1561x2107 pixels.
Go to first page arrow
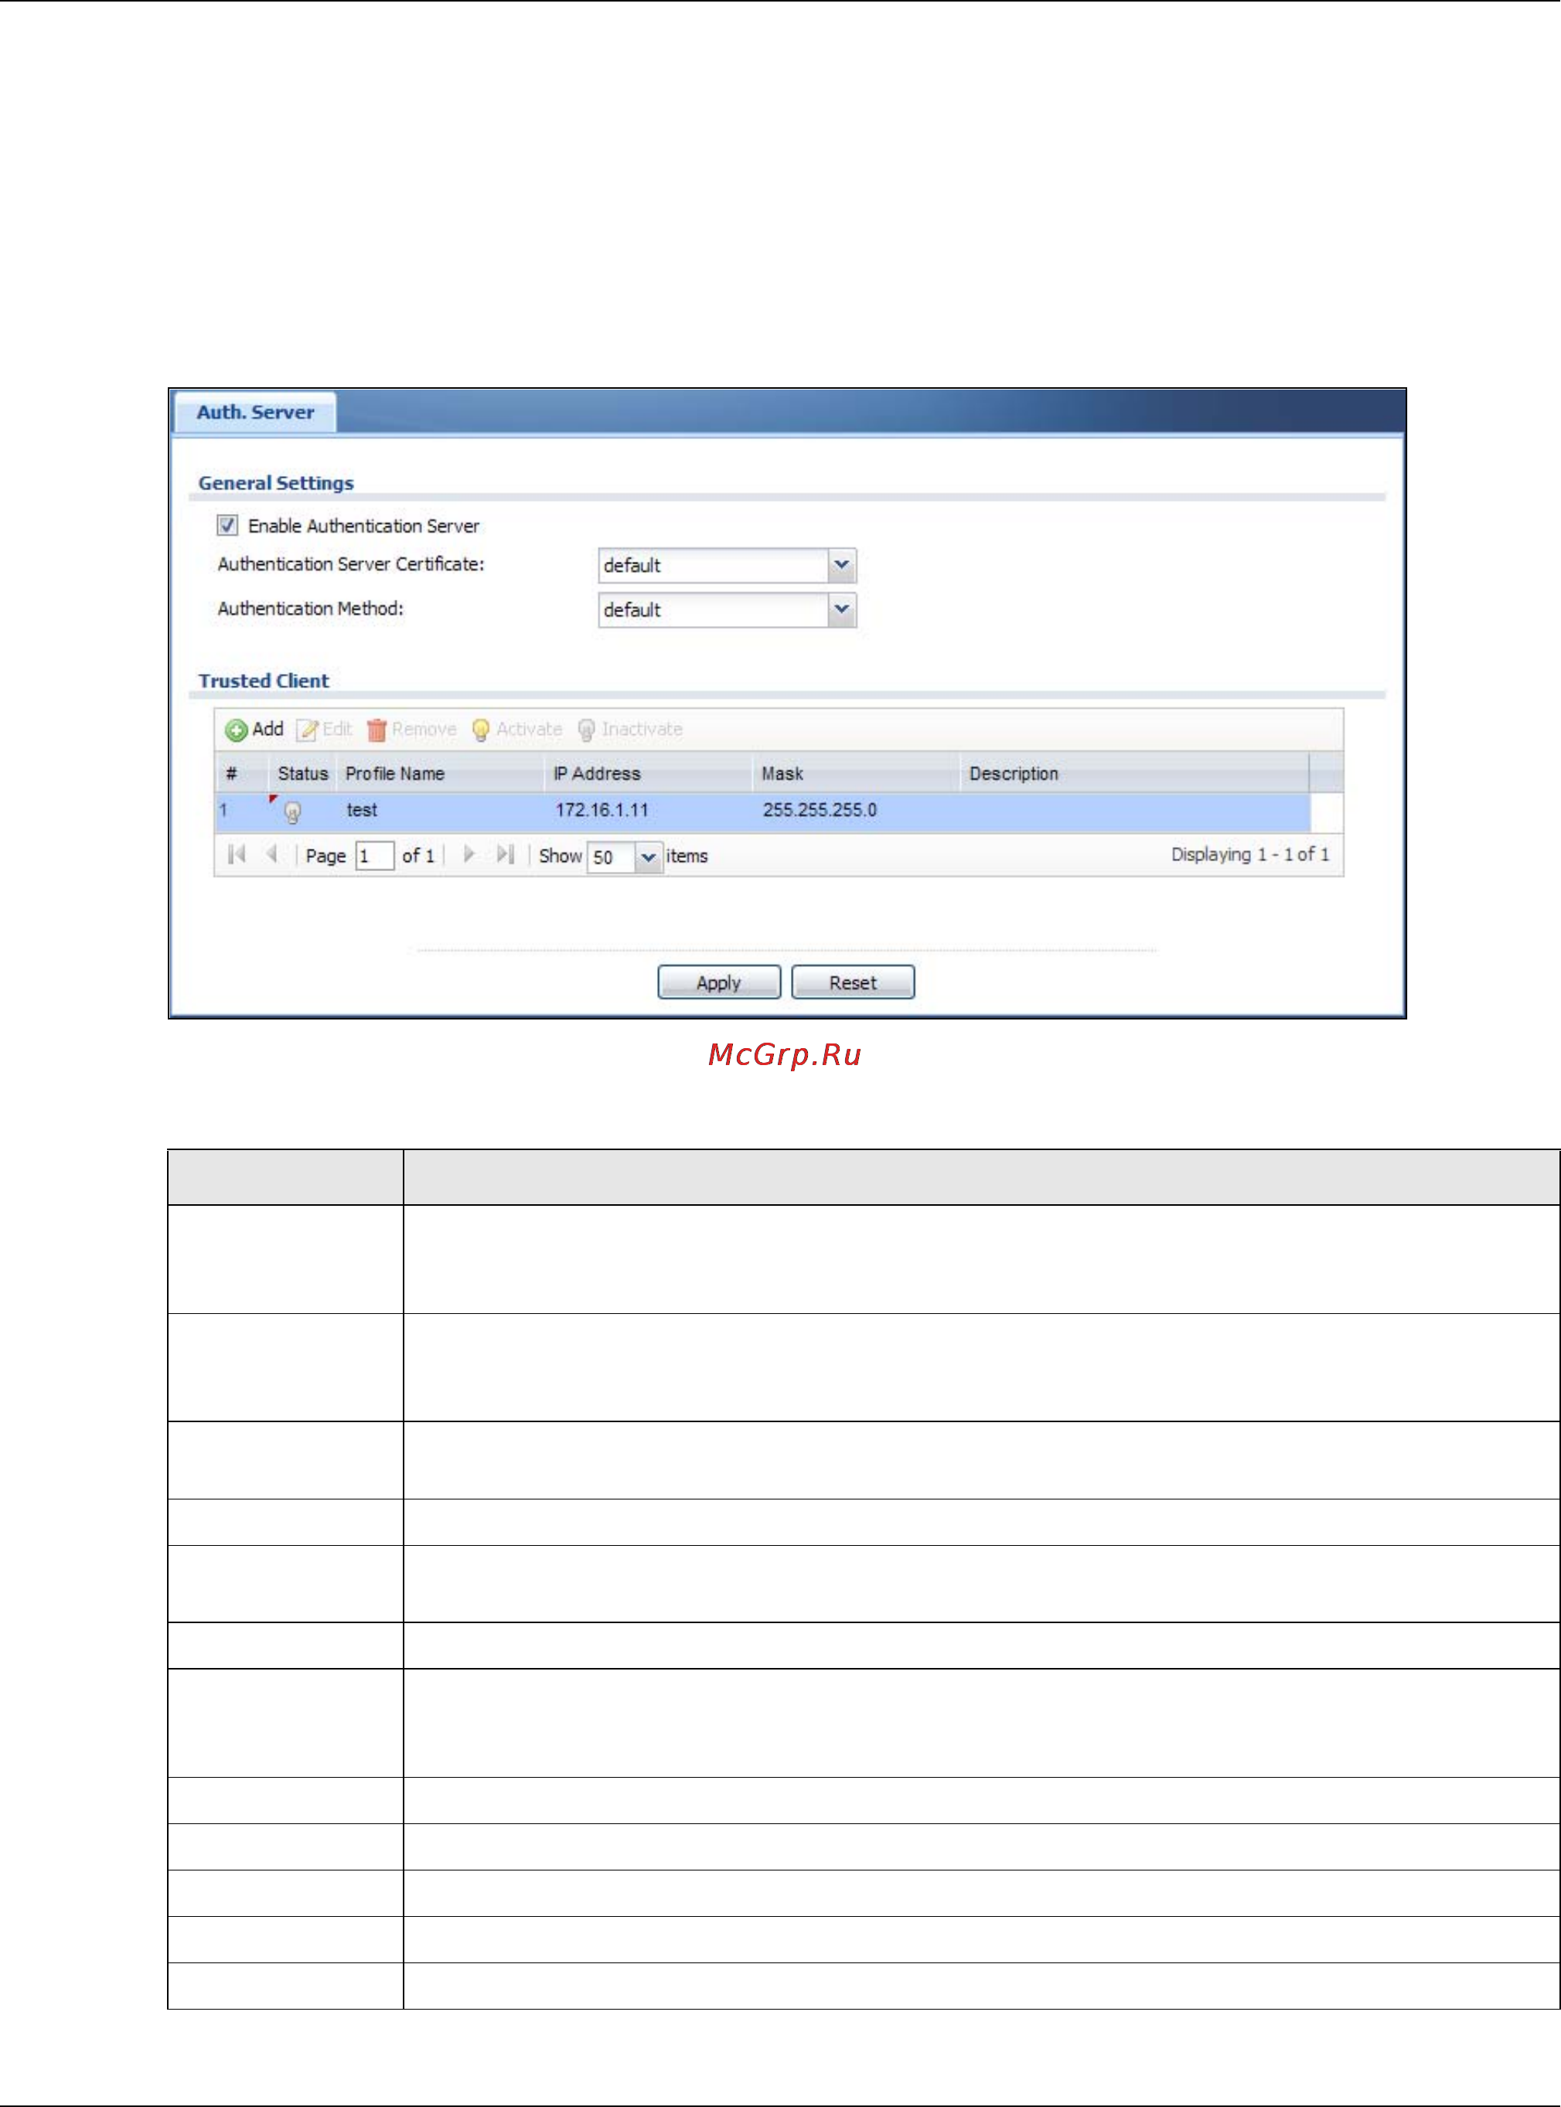[237, 855]
